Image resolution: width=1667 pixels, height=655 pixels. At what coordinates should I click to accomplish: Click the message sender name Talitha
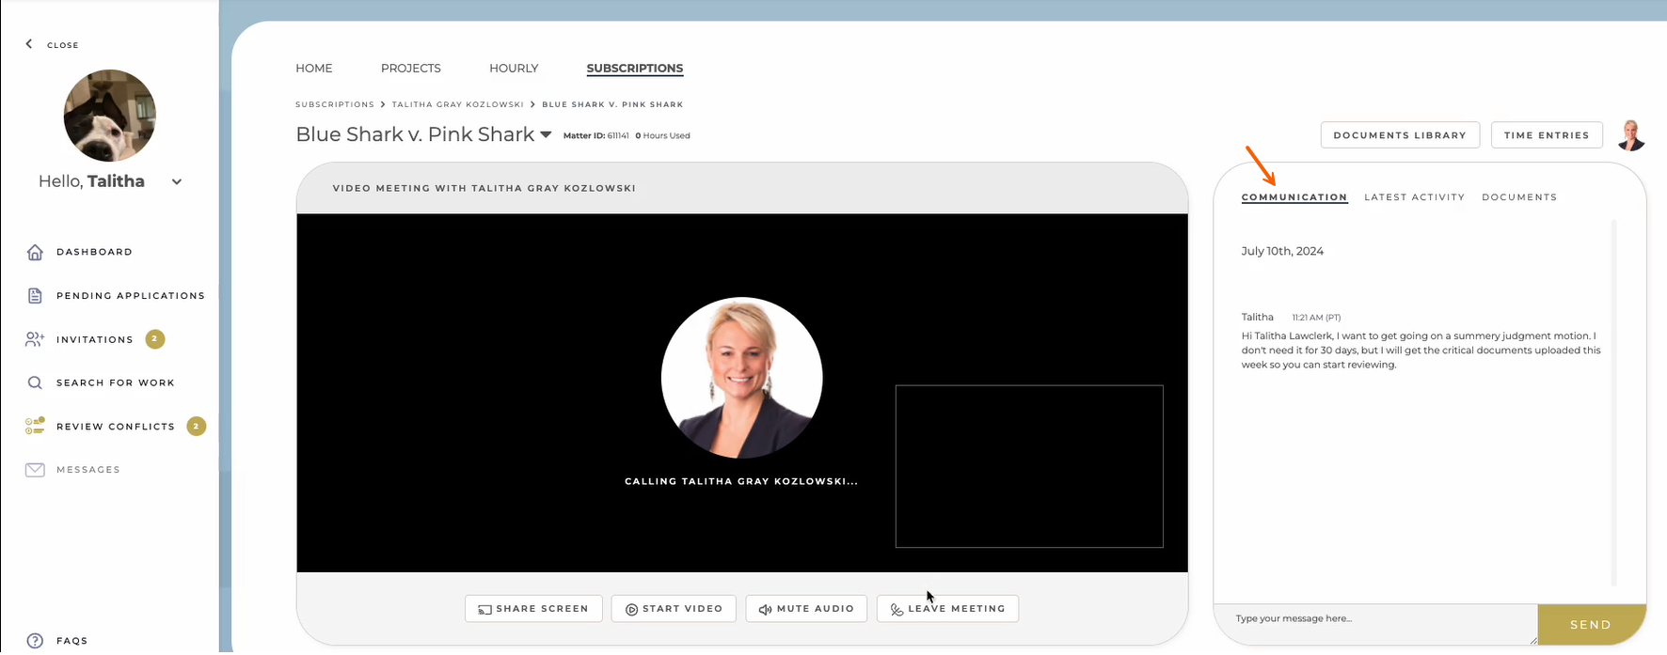(1258, 317)
